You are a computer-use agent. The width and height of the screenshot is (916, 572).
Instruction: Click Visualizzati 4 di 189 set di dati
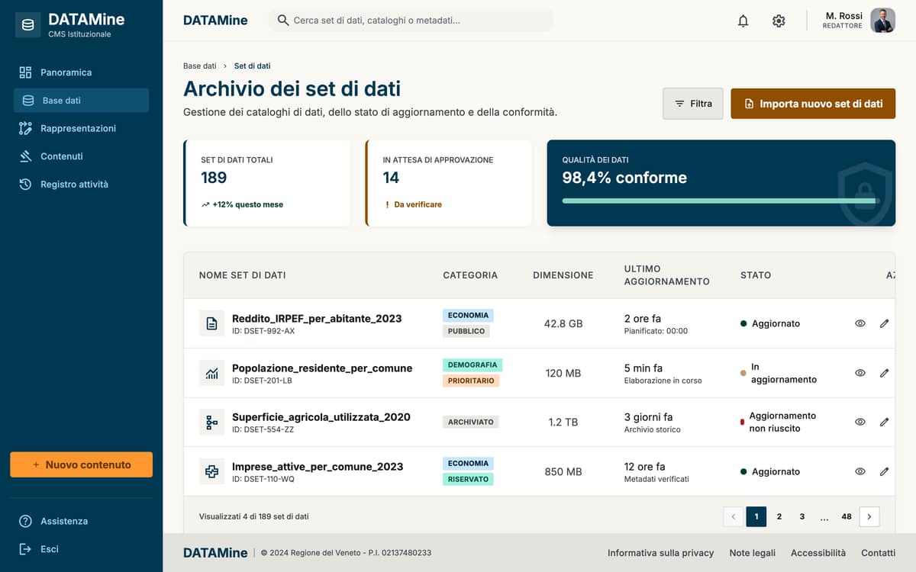tap(254, 516)
